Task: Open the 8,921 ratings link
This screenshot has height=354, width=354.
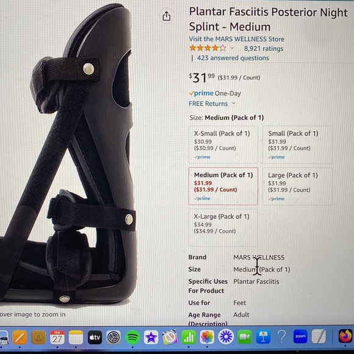Action: [x=264, y=49]
